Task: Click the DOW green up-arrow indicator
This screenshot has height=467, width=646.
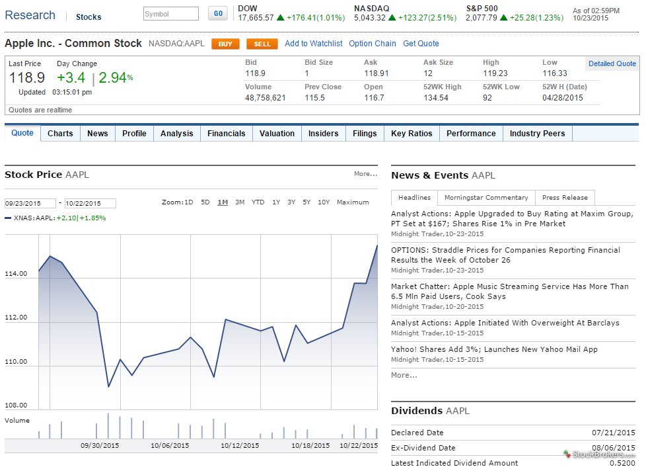Action: click(280, 18)
